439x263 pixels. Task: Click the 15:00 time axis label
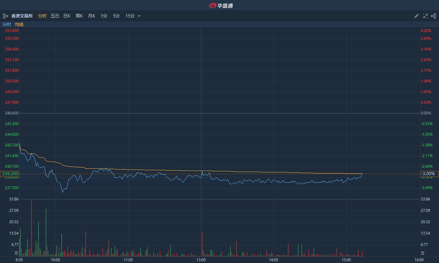pos(346,260)
